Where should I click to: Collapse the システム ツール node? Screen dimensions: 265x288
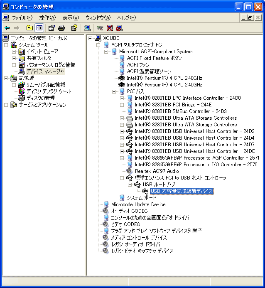click(6, 45)
